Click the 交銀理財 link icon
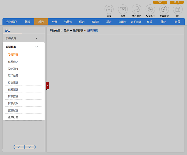187x155 pixels. tap(164, 9)
